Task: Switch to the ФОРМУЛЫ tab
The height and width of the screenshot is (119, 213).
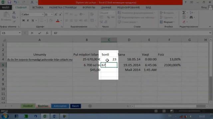Action: 89,7
